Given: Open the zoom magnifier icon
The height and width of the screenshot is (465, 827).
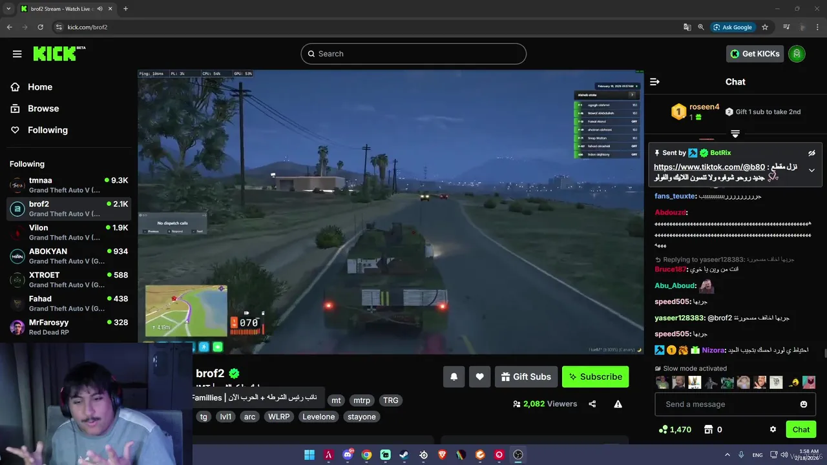Looking at the screenshot, I should (x=701, y=27).
